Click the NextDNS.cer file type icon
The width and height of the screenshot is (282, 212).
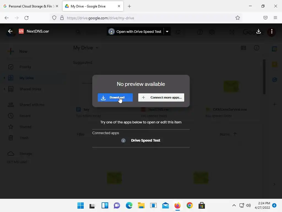(21, 31)
